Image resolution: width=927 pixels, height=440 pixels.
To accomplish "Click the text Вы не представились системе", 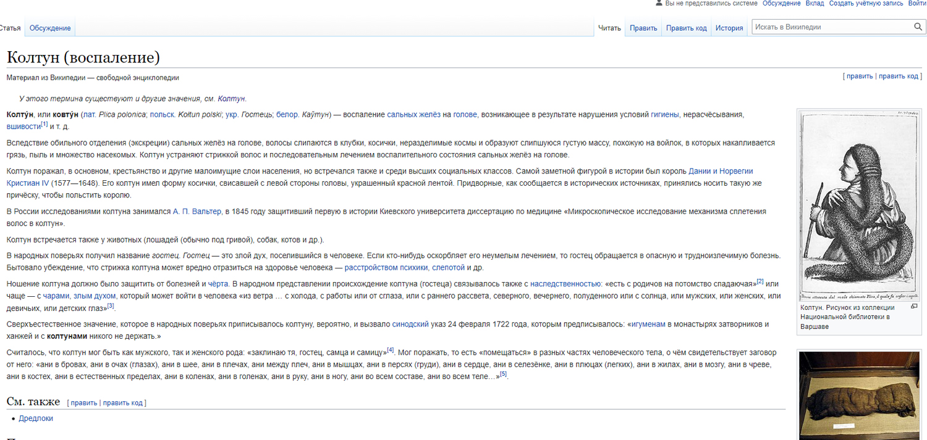I will (x=711, y=4).
